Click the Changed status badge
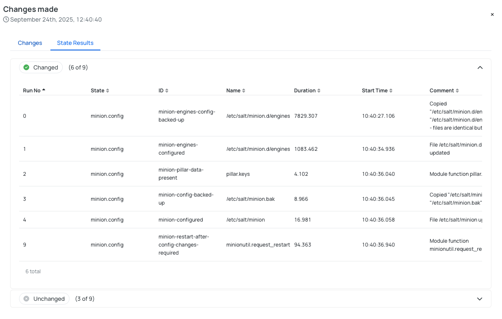 tap(41, 67)
